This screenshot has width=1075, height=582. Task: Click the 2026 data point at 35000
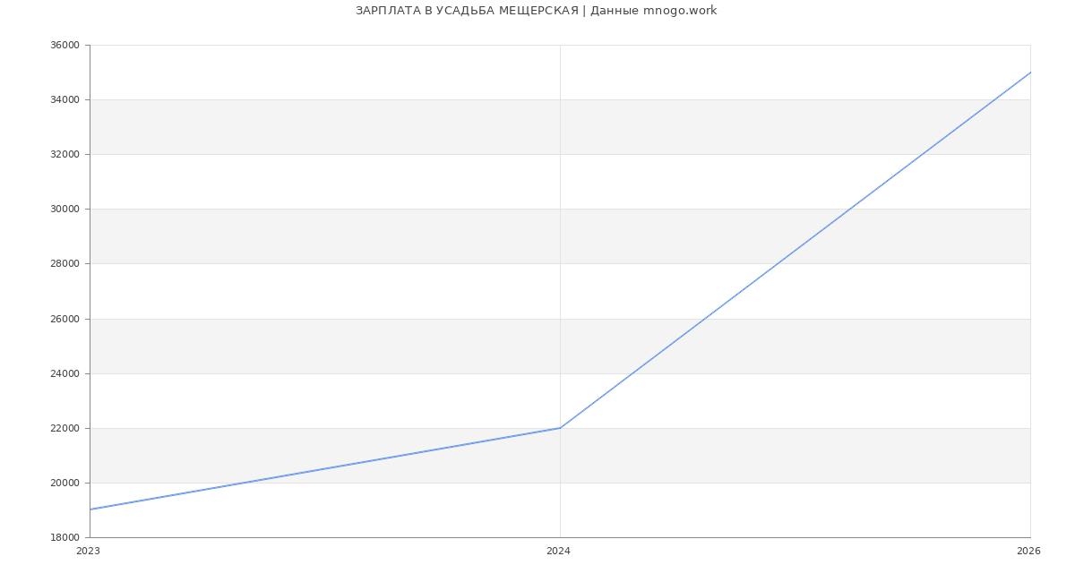pyautogui.click(x=1030, y=73)
